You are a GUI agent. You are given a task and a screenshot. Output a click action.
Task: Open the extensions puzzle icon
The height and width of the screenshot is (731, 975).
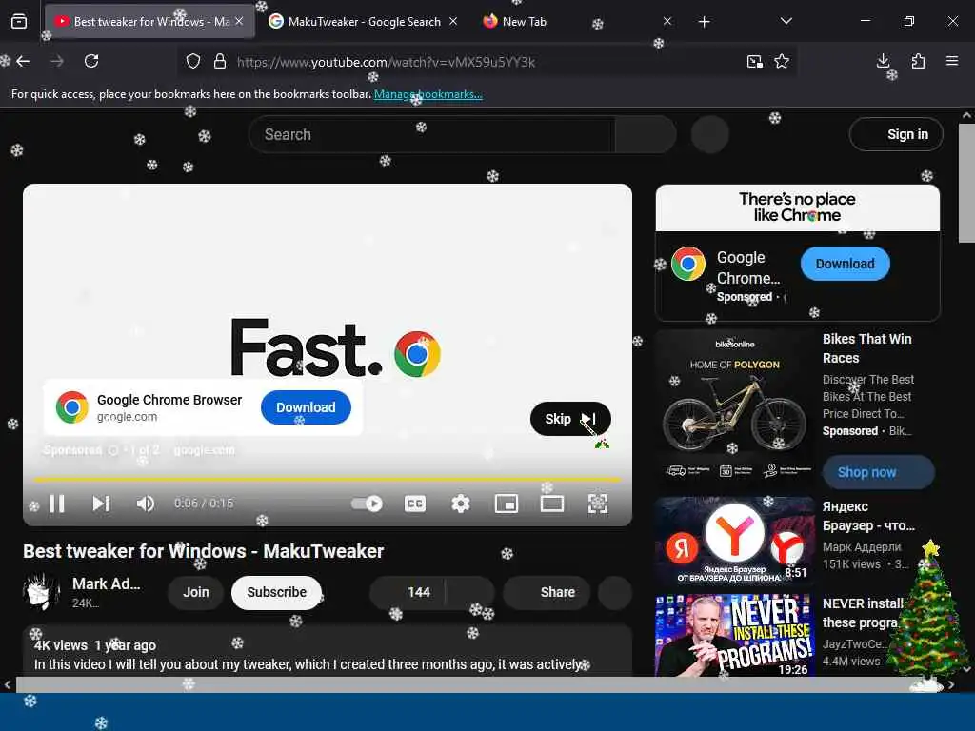pyautogui.click(x=918, y=61)
